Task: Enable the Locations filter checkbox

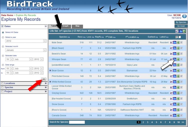Action: click(x=2, y=83)
